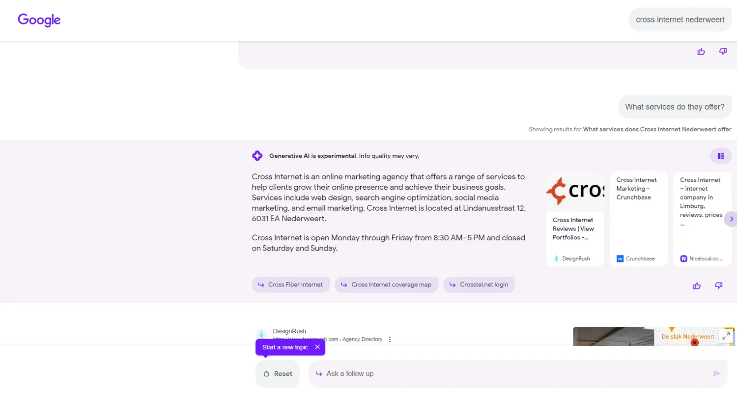Dislike the upper response with thumbs down
Viewport: 737px width, 400px height.
click(723, 52)
